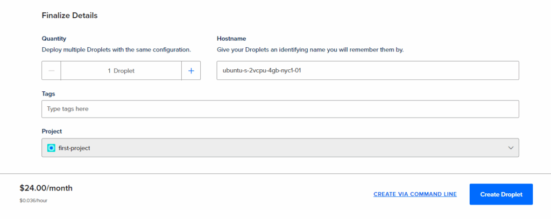Expand the project list via chevron arrow

(511, 148)
